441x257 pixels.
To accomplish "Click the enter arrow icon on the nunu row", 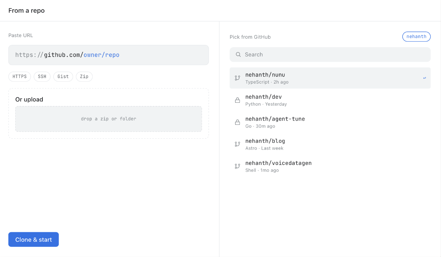I will (424, 78).
